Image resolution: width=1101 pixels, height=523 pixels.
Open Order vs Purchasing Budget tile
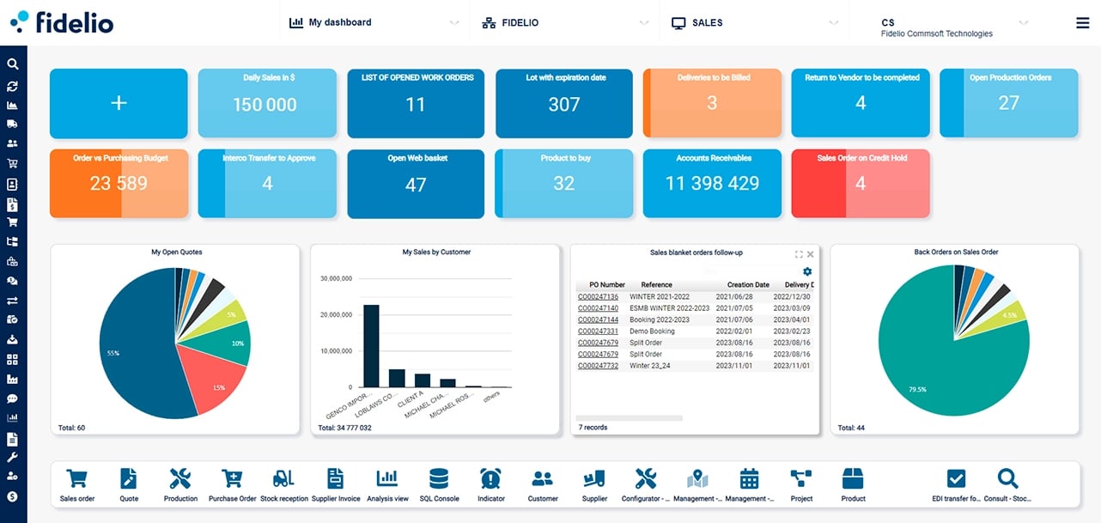point(119,184)
